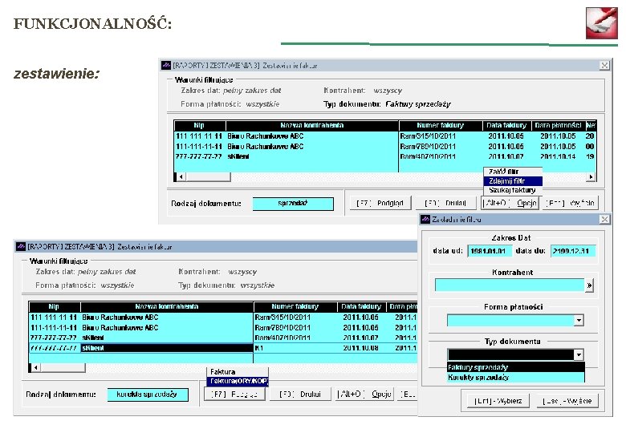
Task: Click the Forma płatności combo field
Action: [x=510, y=320]
